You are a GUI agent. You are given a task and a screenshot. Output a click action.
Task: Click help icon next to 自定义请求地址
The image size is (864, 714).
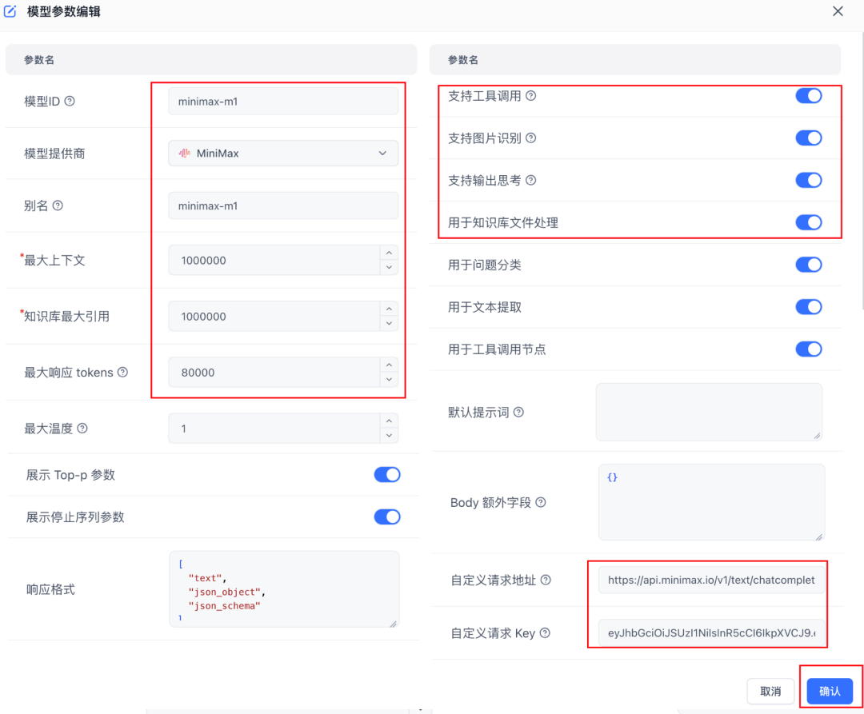coord(546,580)
